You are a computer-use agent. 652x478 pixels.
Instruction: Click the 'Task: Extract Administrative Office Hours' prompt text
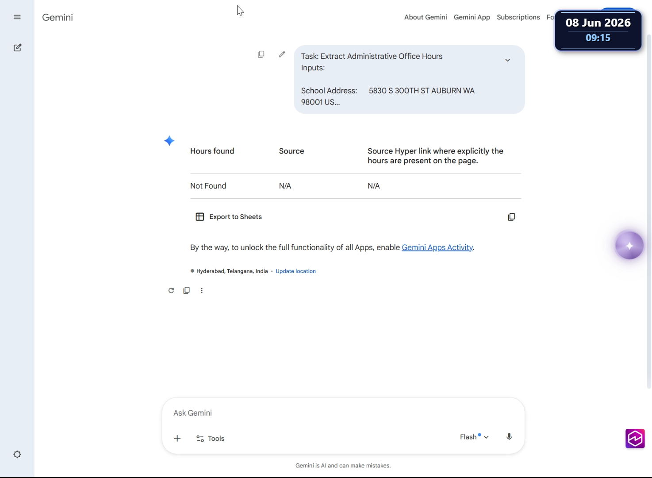(372, 56)
